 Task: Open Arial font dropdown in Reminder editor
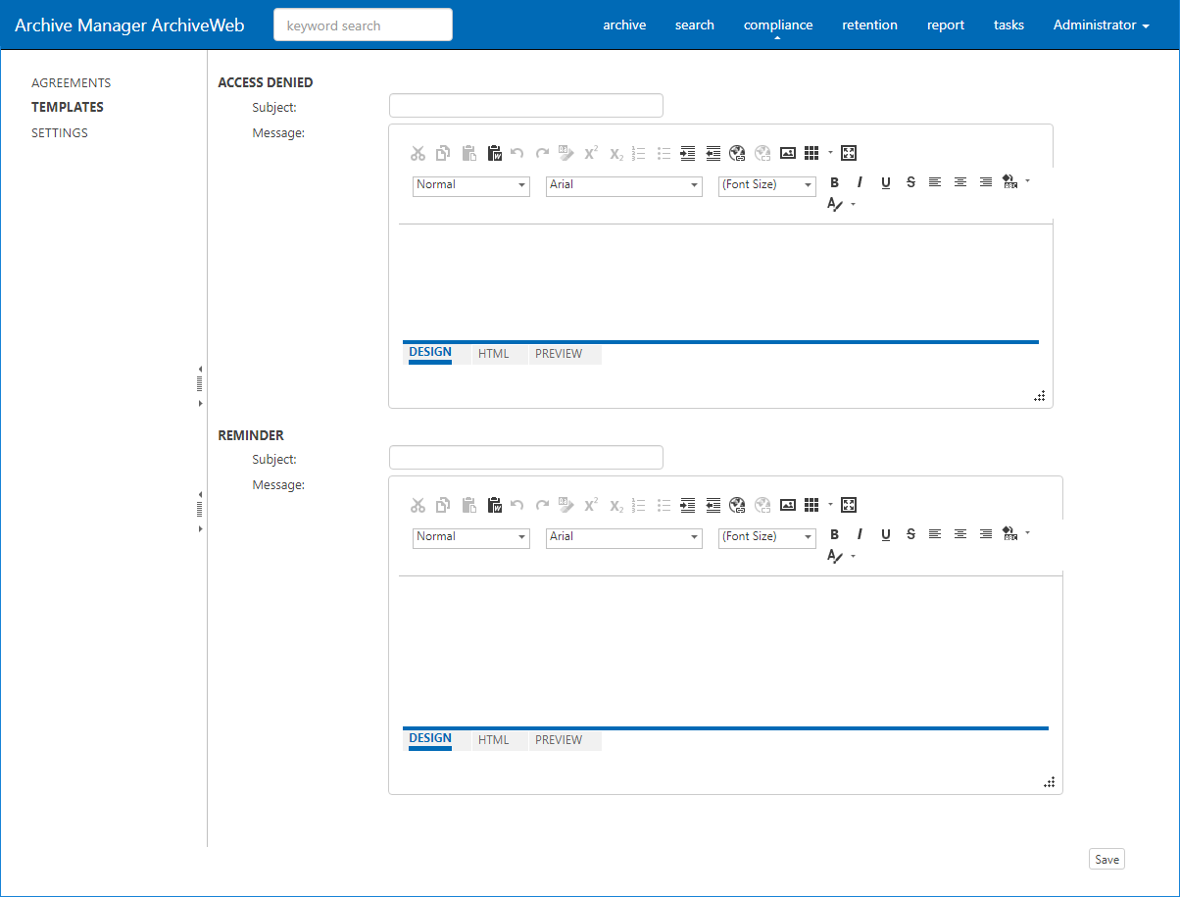point(624,537)
